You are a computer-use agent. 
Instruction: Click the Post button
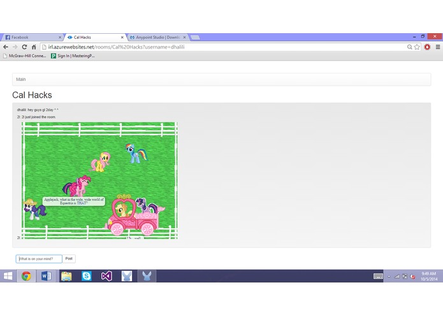(x=69, y=258)
